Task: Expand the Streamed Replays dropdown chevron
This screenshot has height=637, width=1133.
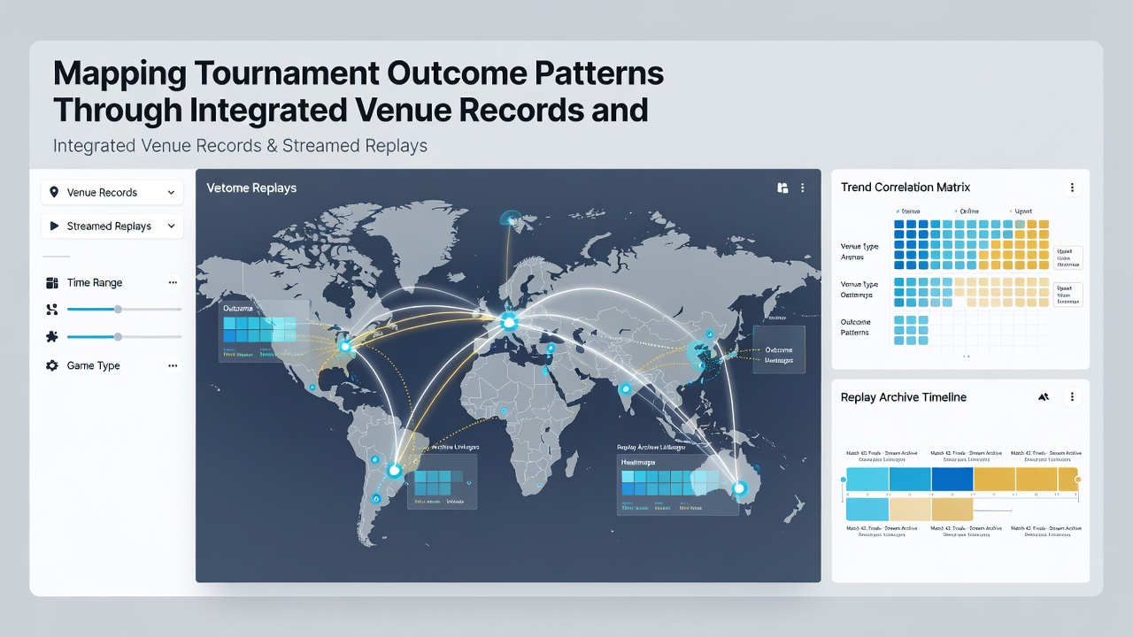Action: (x=171, y=226)
